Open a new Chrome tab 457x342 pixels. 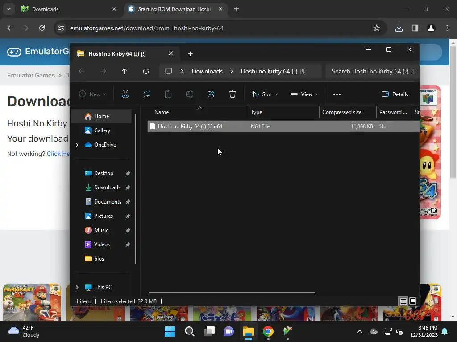[x=237, y=9]
